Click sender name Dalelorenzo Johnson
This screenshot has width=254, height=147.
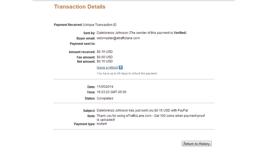(112, 33)
